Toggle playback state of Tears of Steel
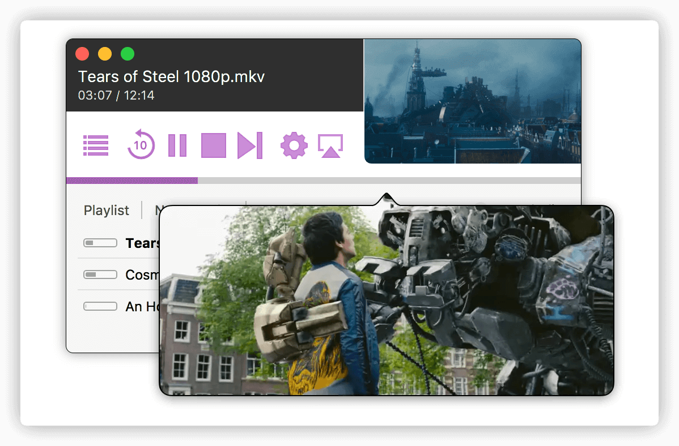Viewport: 679px width, 446px height. click(x=100, y=243)
